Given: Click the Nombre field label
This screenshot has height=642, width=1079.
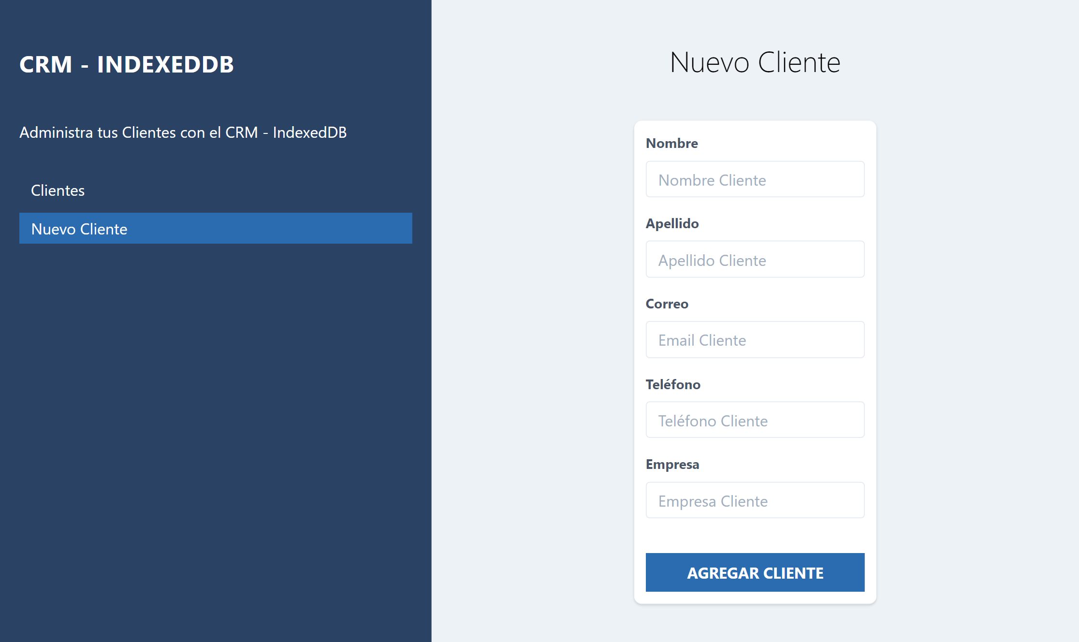Looking at the screenshot, I should pos(672,143).
